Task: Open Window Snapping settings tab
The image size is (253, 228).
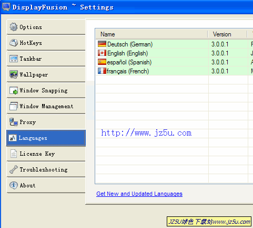Action: [x=46, y=90]
